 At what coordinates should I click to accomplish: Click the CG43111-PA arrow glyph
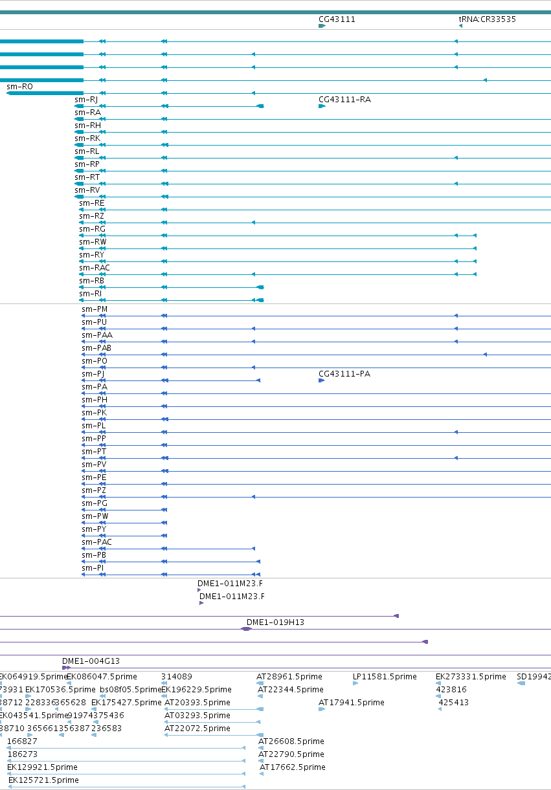322,380
